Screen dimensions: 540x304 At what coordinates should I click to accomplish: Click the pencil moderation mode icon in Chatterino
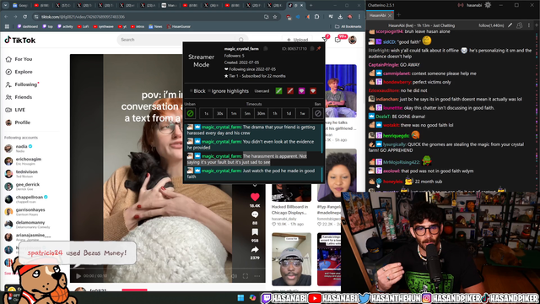pyautogui.click(x=510, y=25)
